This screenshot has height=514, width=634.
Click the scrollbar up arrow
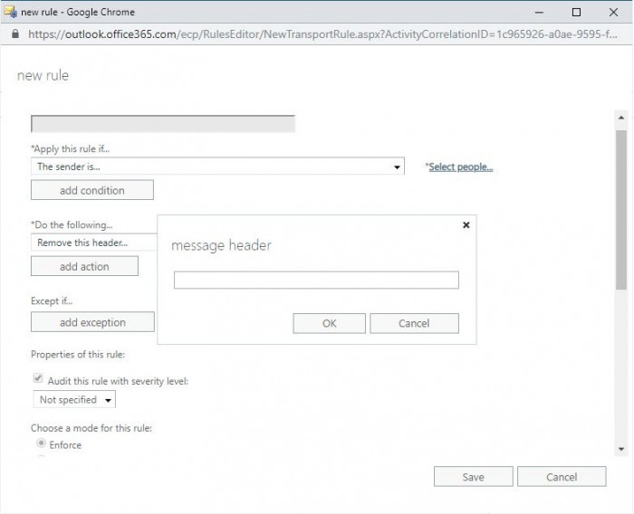(x=620, y=119)
